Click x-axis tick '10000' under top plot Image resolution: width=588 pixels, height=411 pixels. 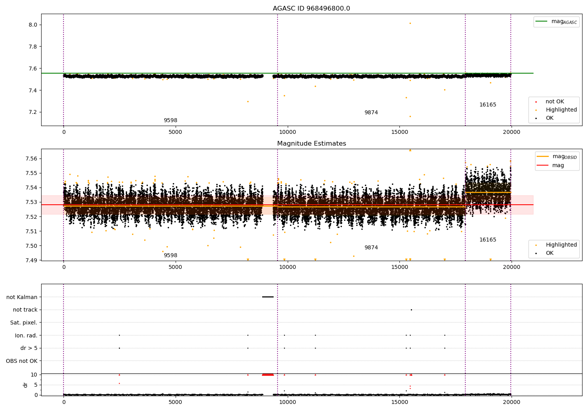coord(287,132)
